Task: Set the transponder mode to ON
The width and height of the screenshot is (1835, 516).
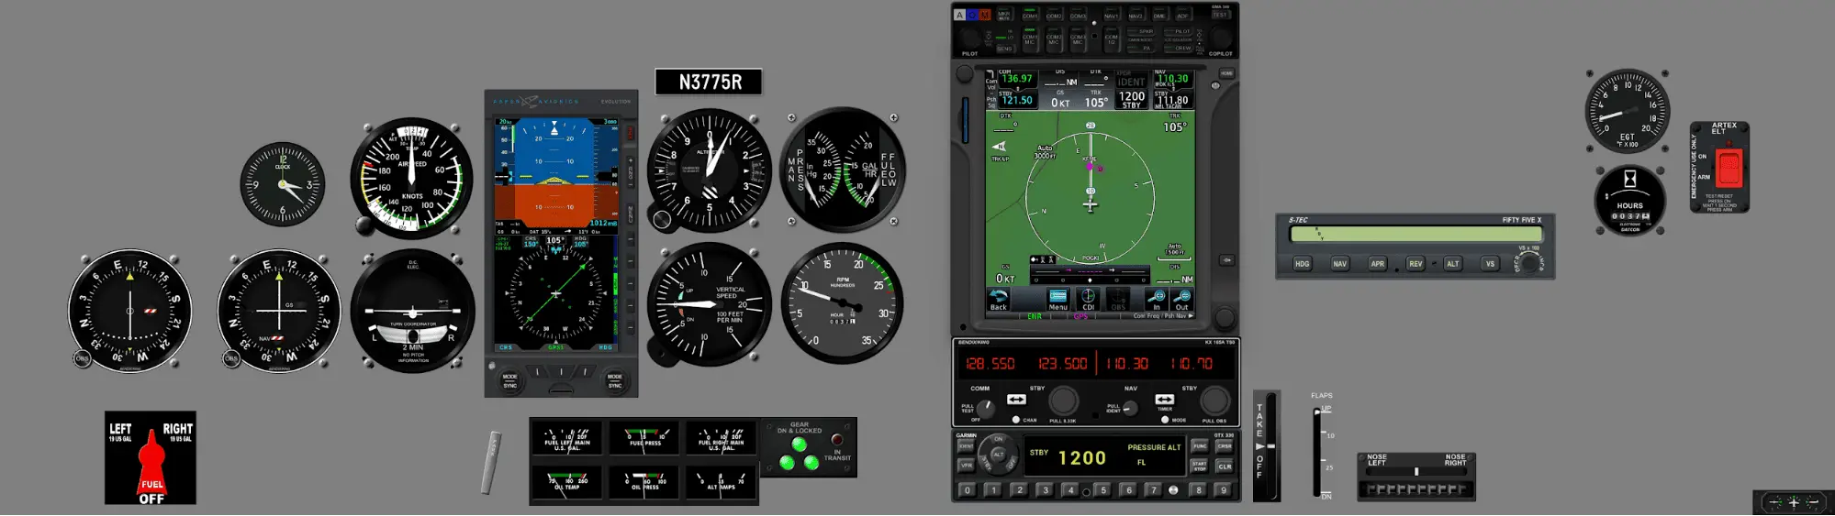Action: click(999, 439)
